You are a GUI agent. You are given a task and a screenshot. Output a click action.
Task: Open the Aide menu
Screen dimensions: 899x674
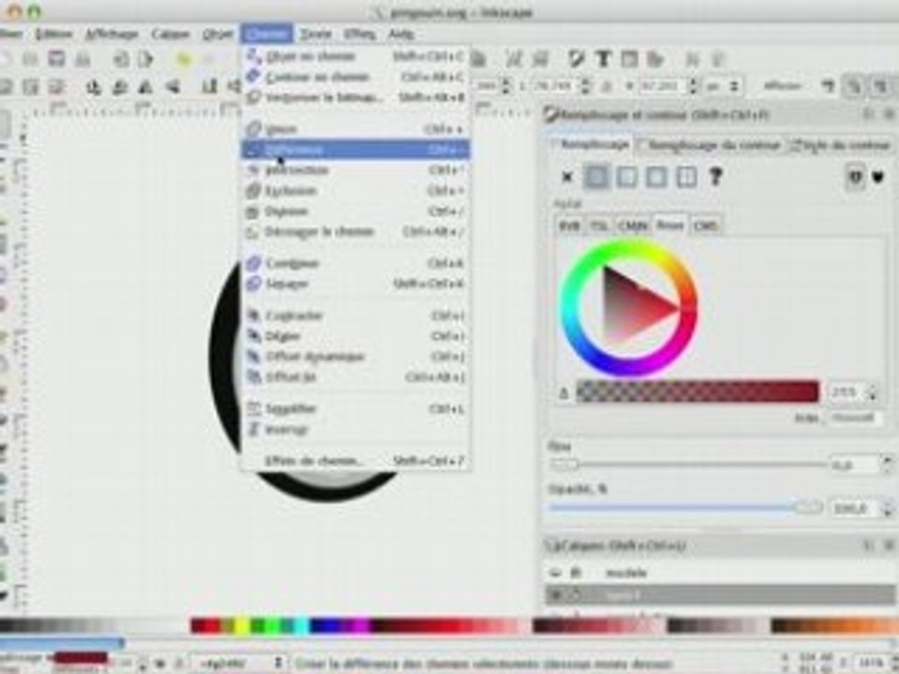pyautogui.click(x=401, y=34)
